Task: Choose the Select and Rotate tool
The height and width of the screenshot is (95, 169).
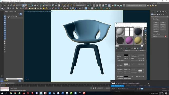Action: (38, 6)
